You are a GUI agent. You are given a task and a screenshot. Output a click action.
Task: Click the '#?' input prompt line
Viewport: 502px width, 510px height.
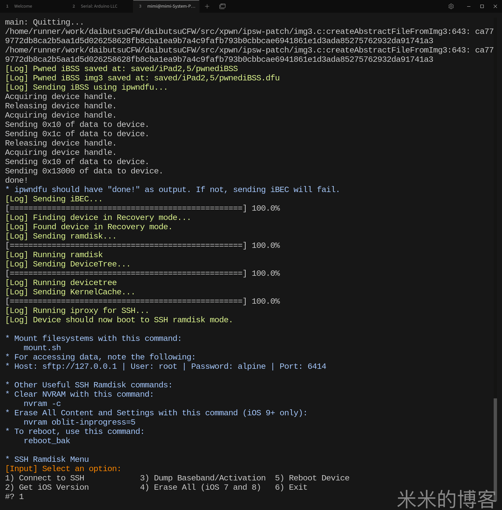pos(14,497)
